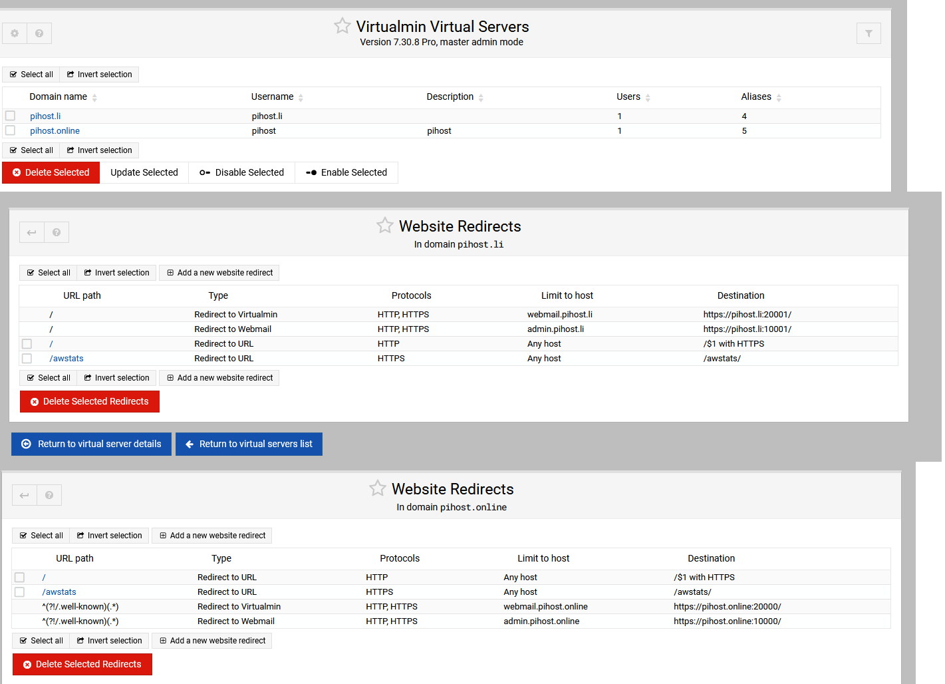Click webmail.pihost.online host cell
Viewport: 945px width, 684px height.
[x=545, y=607]
